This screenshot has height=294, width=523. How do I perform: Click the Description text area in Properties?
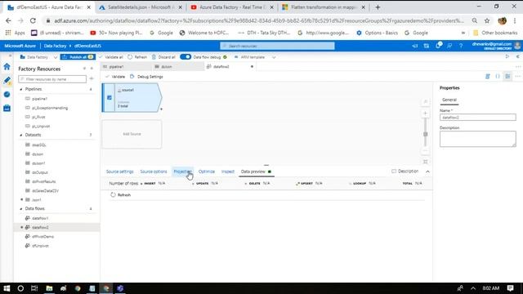click(x=477, y=139)
